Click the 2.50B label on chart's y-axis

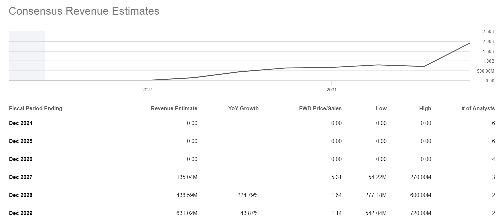pyautogui.click(x=488, y=31)
